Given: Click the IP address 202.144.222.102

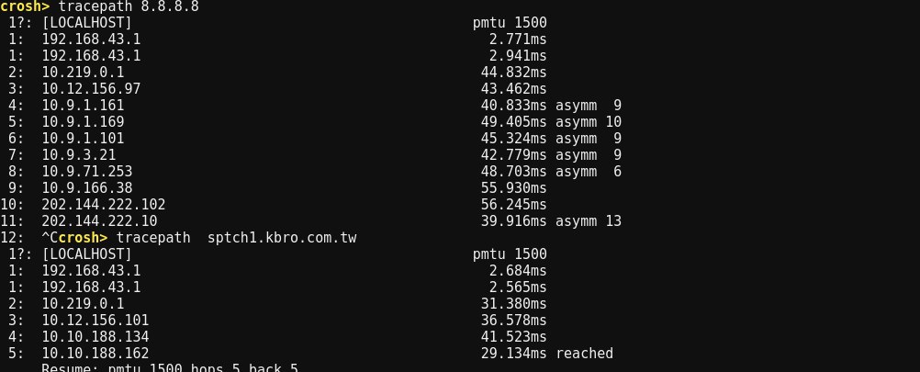Looking at the screenshot, I should [103, 205].
